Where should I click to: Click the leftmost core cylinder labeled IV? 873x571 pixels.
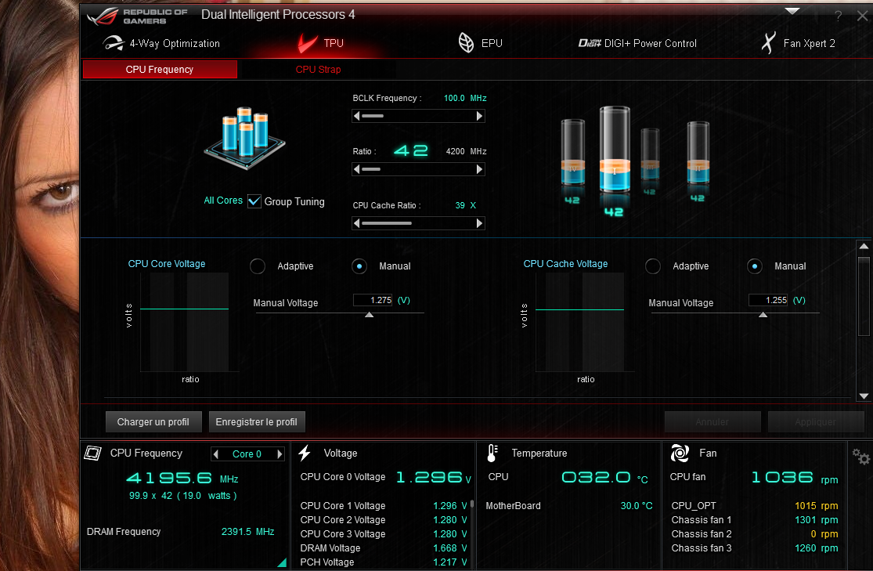(x=572, y=152)
